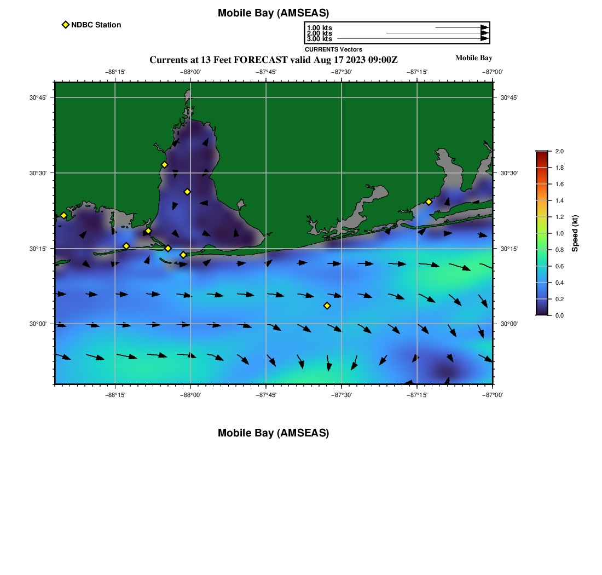Click the top-axis '-88°15'' longitude label
Image resolution: width=602 pixels, height=575 pixels.
[x=115, y=72]
